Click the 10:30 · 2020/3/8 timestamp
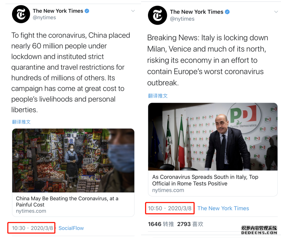281x238 pixels. pyautogui.click(x=32, y=228)
